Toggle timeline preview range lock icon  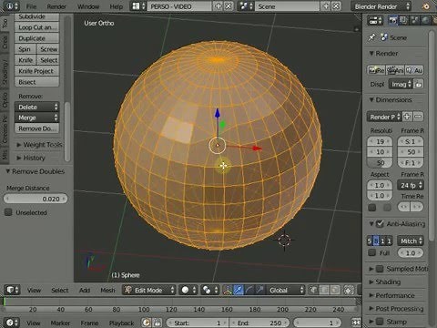click(158, 323)
